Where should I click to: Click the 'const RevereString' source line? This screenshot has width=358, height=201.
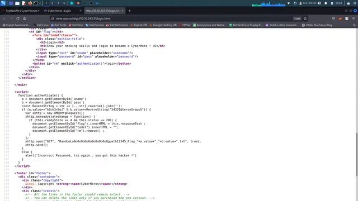(72, 106)
